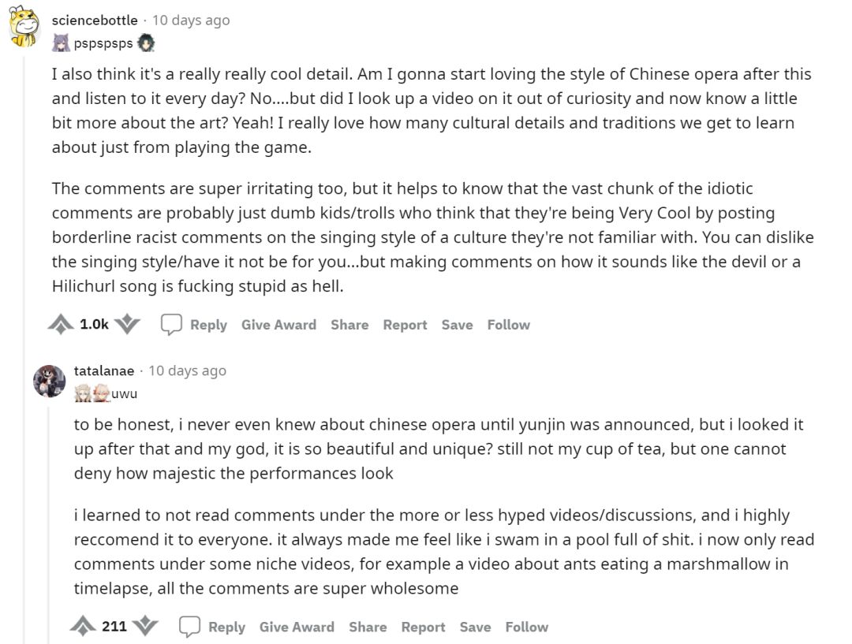Downvote tatalanae's comment

tap(146, 627)
